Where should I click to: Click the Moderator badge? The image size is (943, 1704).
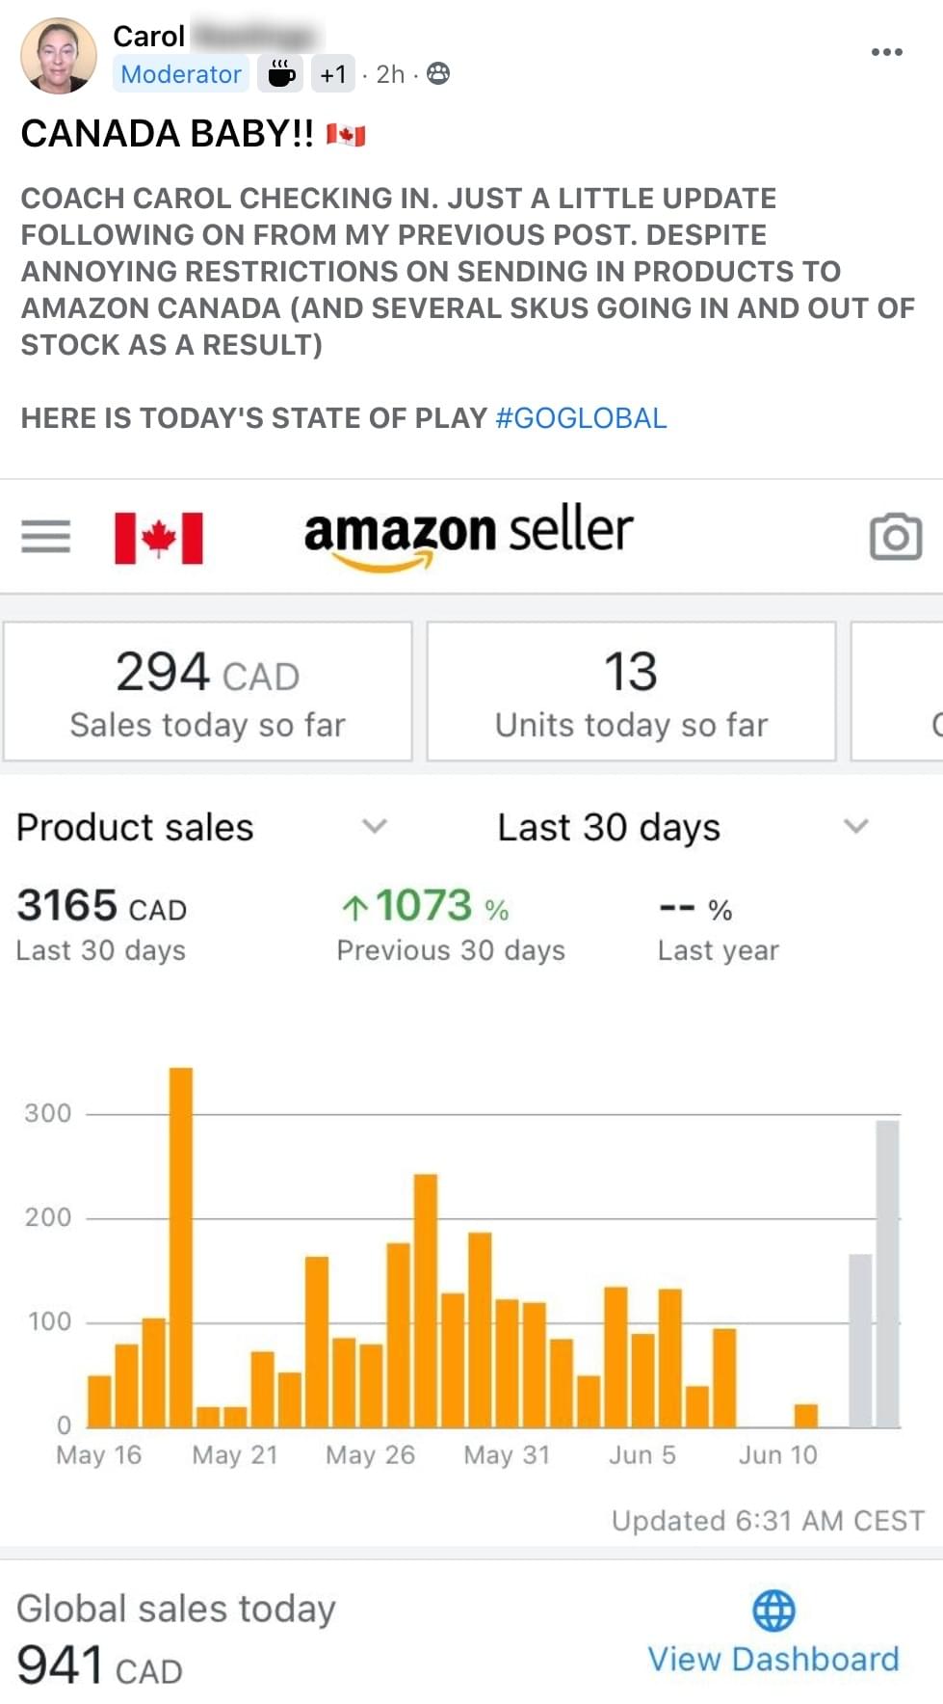coord(181,74)
